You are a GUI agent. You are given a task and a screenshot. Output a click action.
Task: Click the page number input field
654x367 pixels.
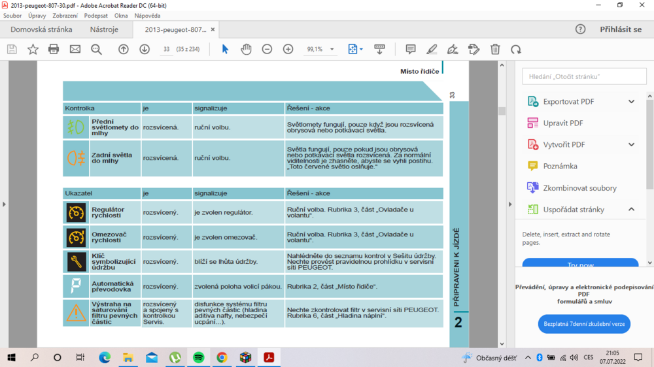[166, 49]
